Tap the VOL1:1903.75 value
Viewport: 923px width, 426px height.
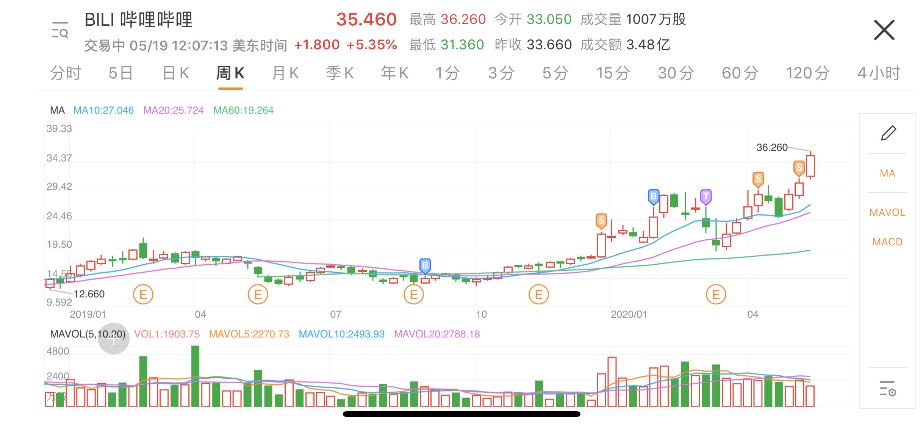click(x=167, y=334)
